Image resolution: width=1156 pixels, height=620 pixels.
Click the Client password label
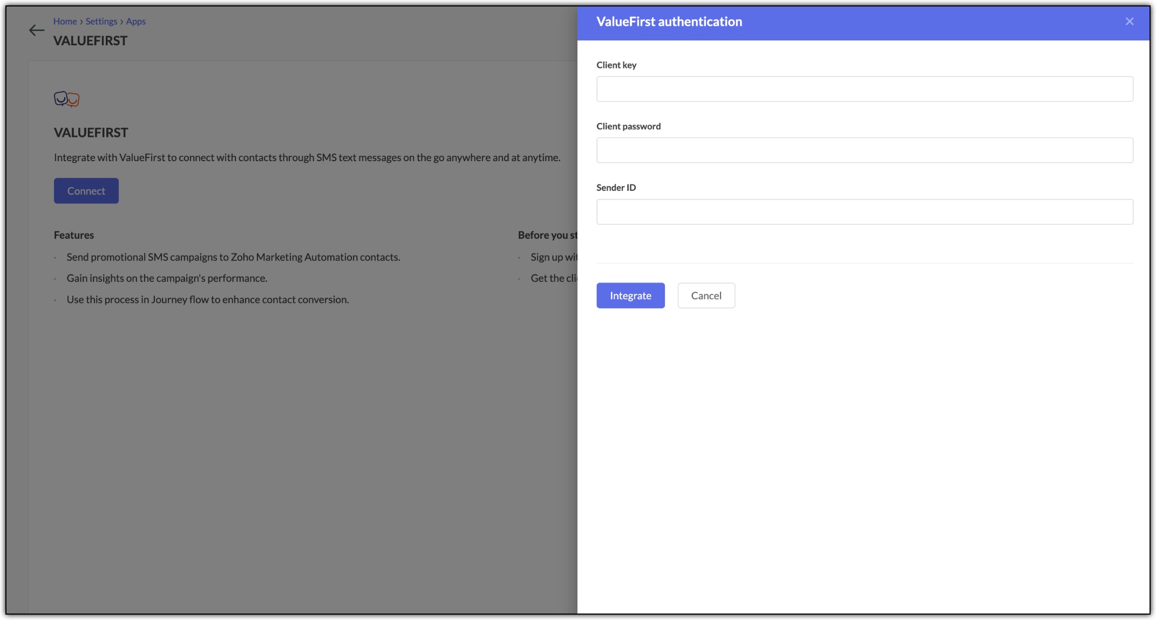pos(629,127)
